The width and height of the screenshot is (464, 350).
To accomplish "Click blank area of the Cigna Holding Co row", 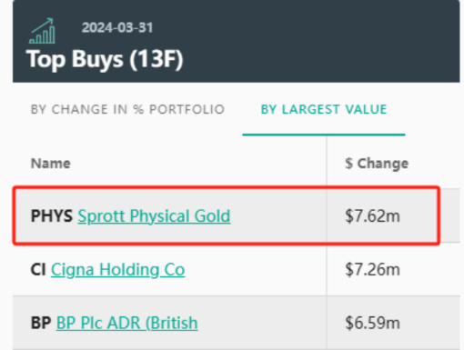I will click(255, 269).
